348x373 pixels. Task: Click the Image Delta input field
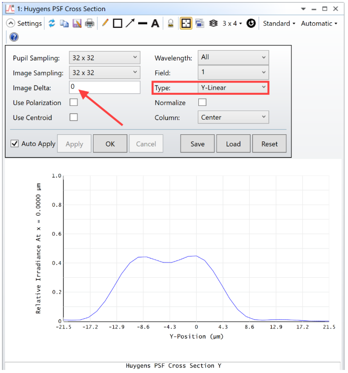coord(105,87)
